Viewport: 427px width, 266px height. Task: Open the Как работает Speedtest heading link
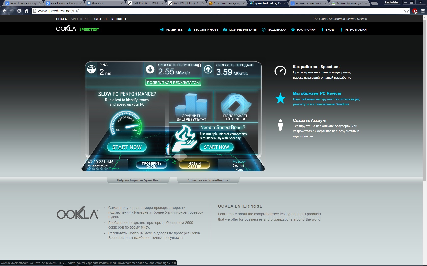(x=316, y=67)
